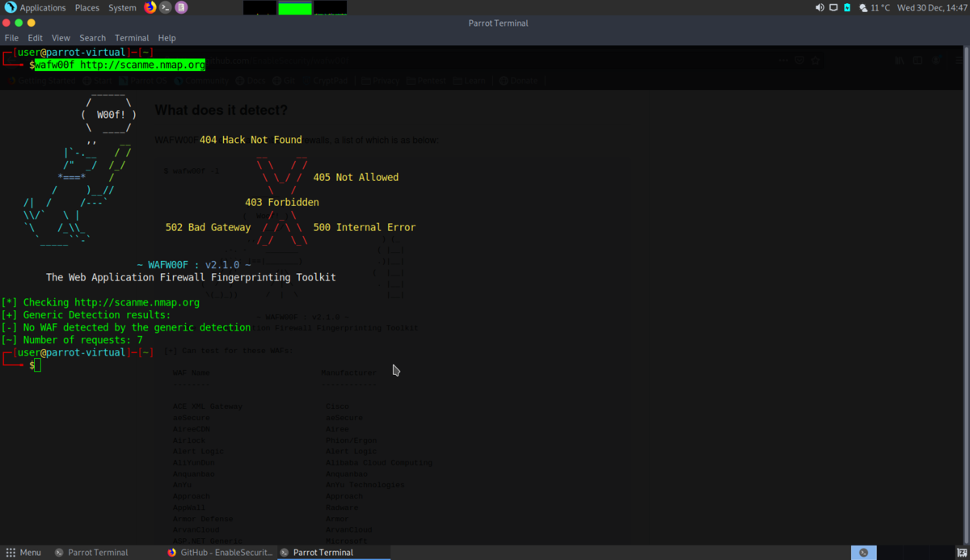Viewport: 970px width, 560px height.
Task: Click the Parrot logo next to Applications
Action: coord(11,7)
